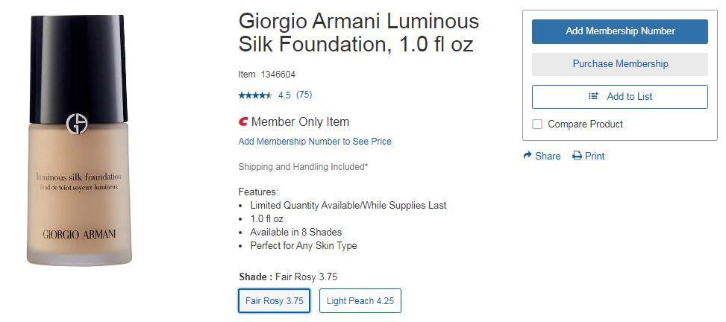
Task: Click the Available in 8 Shades feature
Action: (296, 233)
